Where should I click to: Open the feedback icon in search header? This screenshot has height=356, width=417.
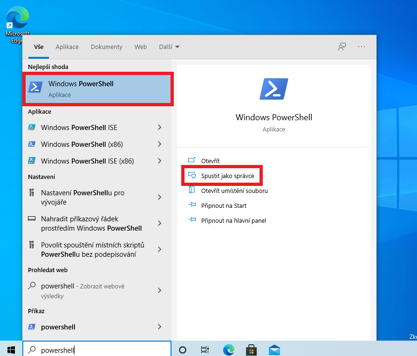click(342, 47)
